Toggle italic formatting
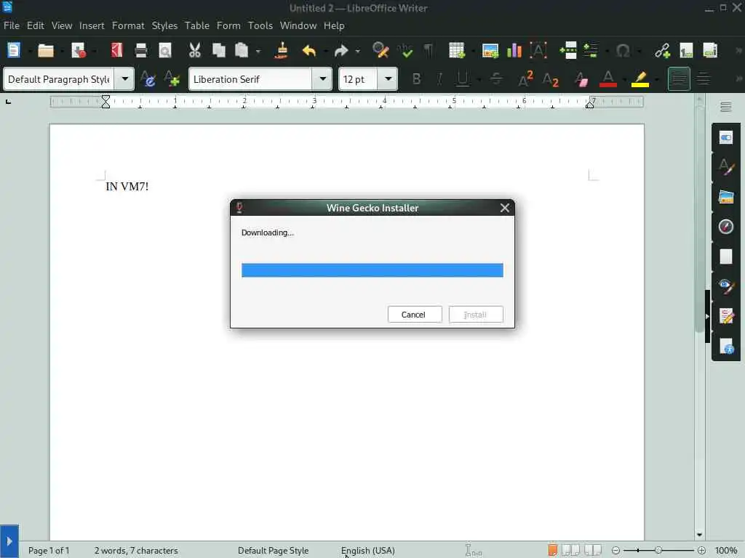Screen dimensions: 745x558 [439, 78]
